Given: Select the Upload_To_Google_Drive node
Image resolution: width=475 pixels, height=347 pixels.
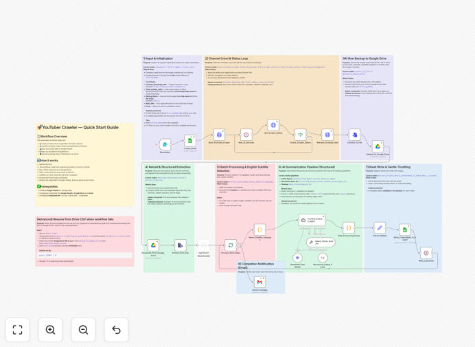Looking at the screenshot, I should (x=378, y=146).
